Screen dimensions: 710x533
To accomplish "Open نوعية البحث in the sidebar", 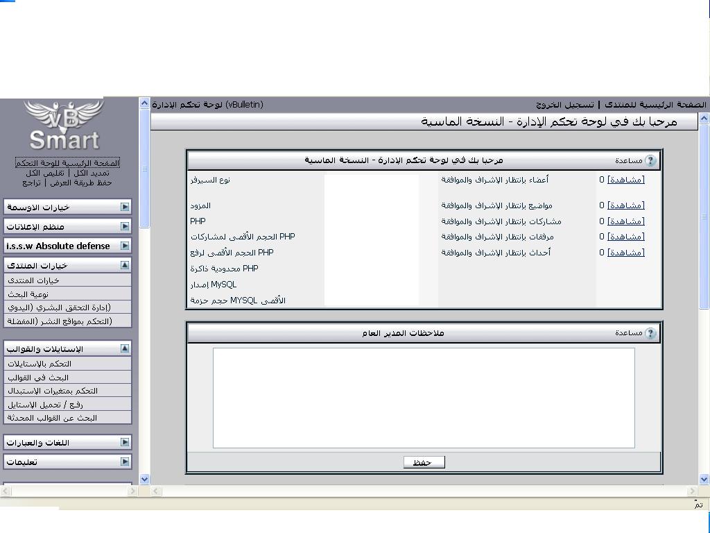I will pyautogui.click(x=28, y=294).
